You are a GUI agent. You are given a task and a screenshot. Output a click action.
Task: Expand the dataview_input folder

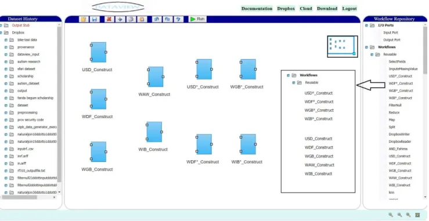point(6,54)
